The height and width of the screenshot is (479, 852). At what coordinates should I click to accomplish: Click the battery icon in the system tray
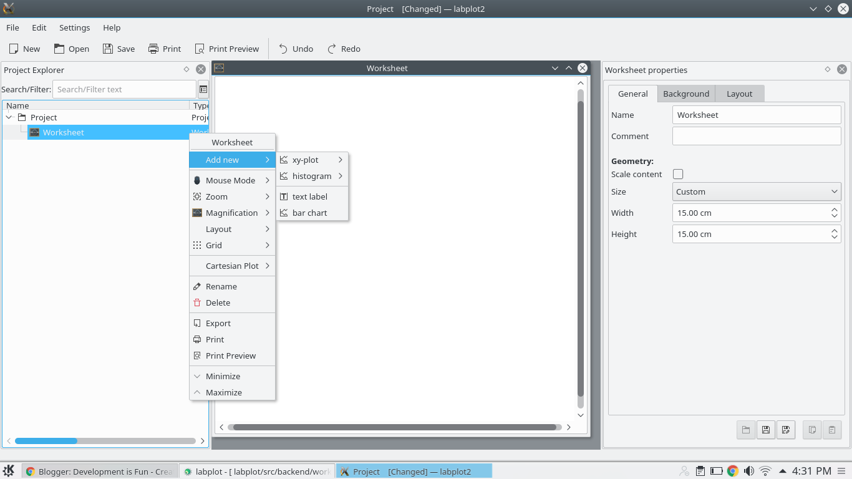click(x=717, y=471)
